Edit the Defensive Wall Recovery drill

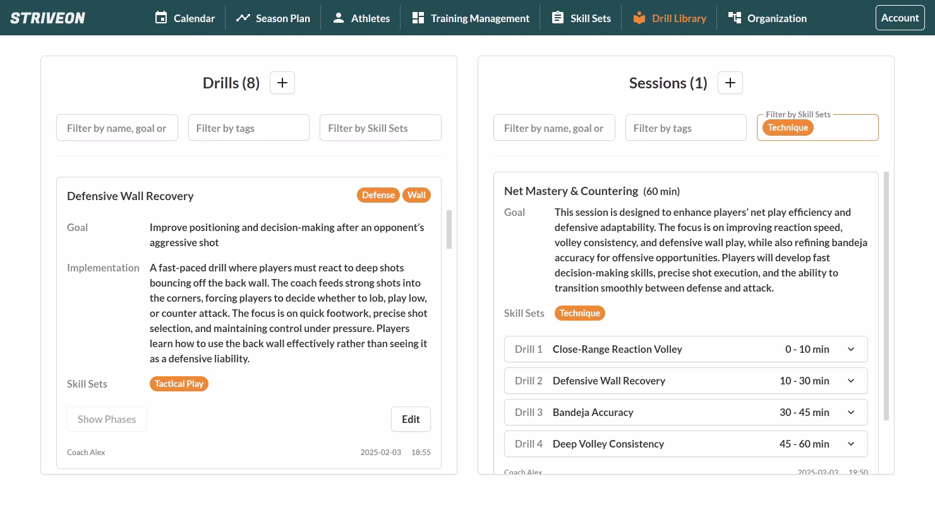click(411, 419)
